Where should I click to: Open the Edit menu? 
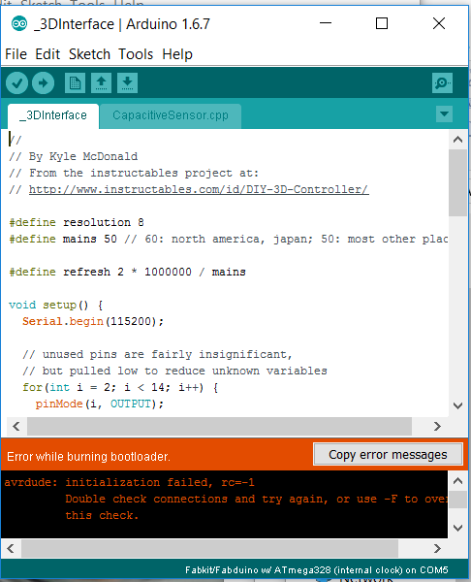[x=47, y=54]
